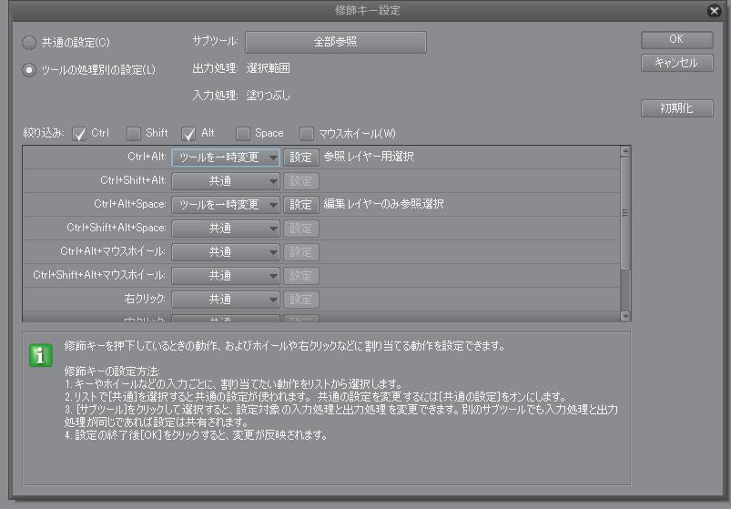Click the 全部参照 sub tool button
The height and width of the screenshot is (509, 731).
click(335, 42)
